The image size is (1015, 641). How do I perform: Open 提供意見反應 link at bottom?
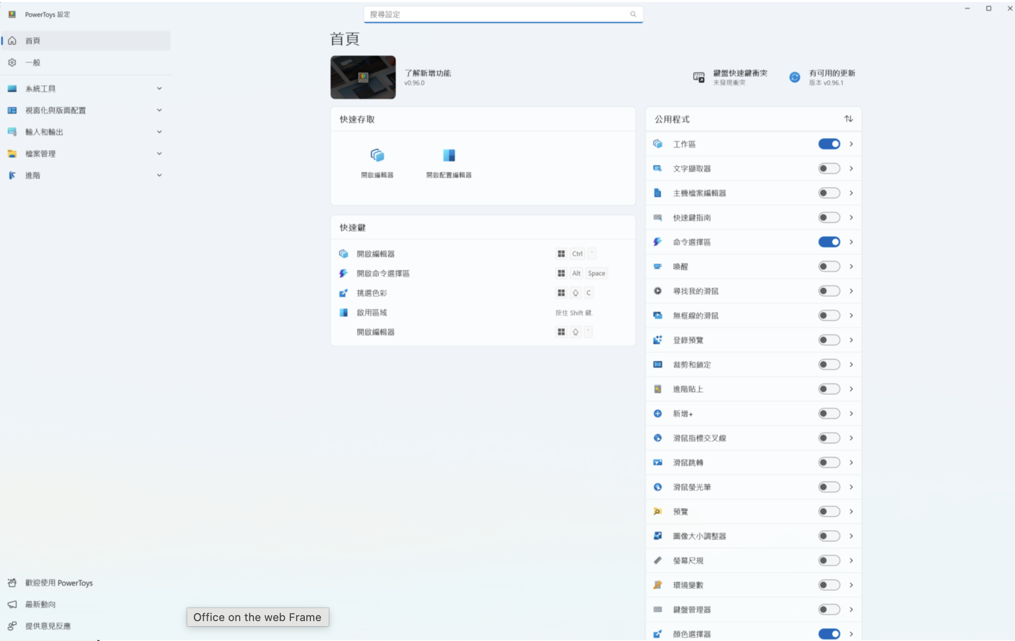48,626
